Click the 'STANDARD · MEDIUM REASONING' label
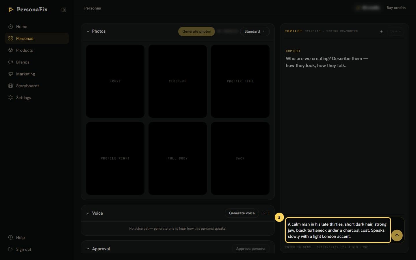Viewport: 416px width, 260px height. [x=331, y=31]
